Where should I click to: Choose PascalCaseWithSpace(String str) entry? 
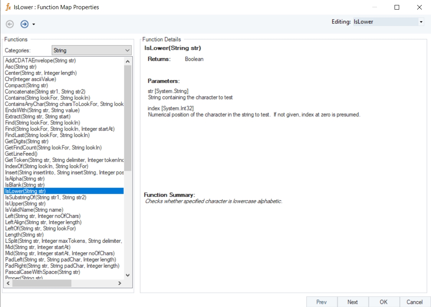tap(42, 272)
